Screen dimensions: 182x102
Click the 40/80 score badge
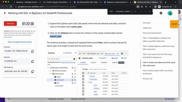174,24
